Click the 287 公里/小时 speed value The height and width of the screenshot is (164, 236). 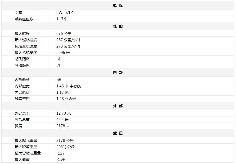pyautogui.click(x=68, y=40)
